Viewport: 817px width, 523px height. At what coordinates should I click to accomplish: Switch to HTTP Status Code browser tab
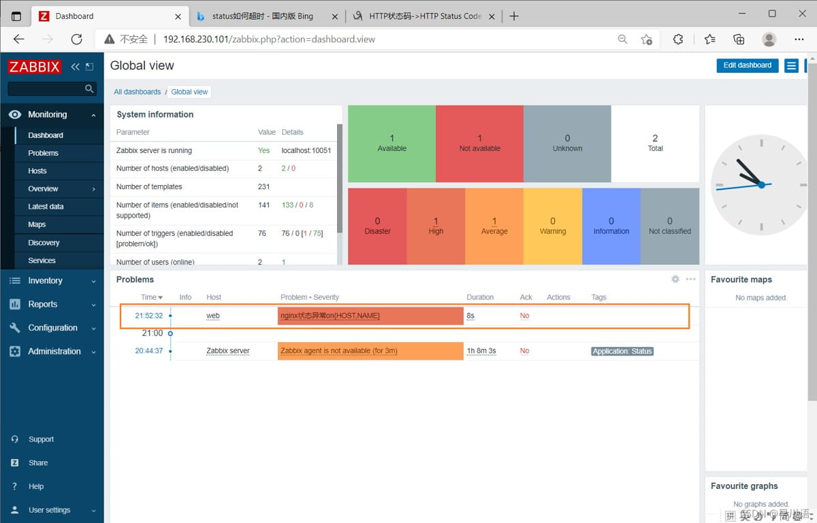(425, 16)
